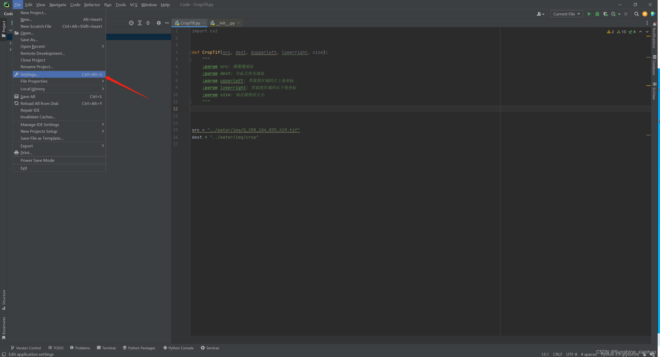Viewport: 660px width, 357px height.
Task: Open Search Everywhere with the magnifier icon
Action: point(637,14)
